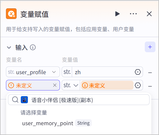Choose user_memory_point String variable
Screen dimensions: 159x135
(57, 123)
